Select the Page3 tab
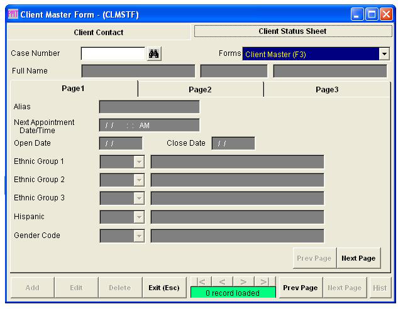This screenshot has width=398, height=309. point(327,89)
